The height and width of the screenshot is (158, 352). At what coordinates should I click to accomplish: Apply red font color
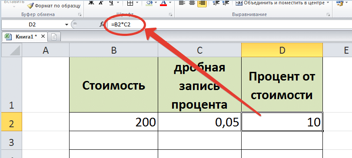pos(164,3)
